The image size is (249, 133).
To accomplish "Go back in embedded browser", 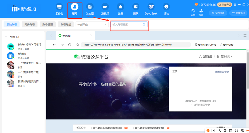I will coord(55,45).
